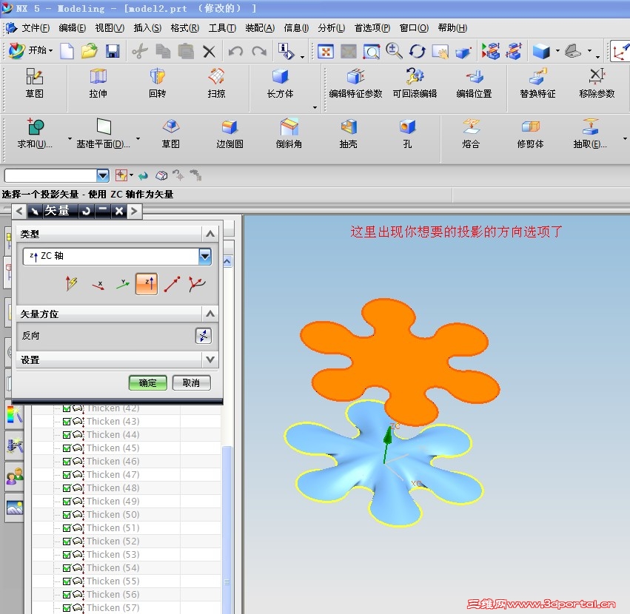Viewport: 630px width, 614px height.
Task: Choose the Two Points vector icon
Action: pyautogui.click(x=172, y=284)
